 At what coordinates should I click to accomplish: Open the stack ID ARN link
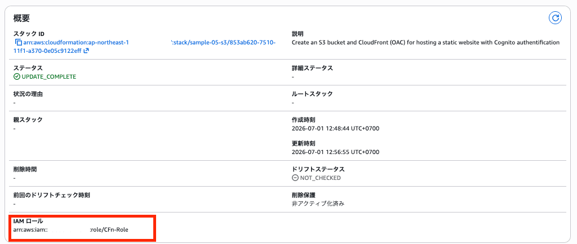[x=145, y=47]
